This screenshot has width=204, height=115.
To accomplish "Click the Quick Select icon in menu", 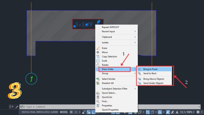I will [98, 93].
